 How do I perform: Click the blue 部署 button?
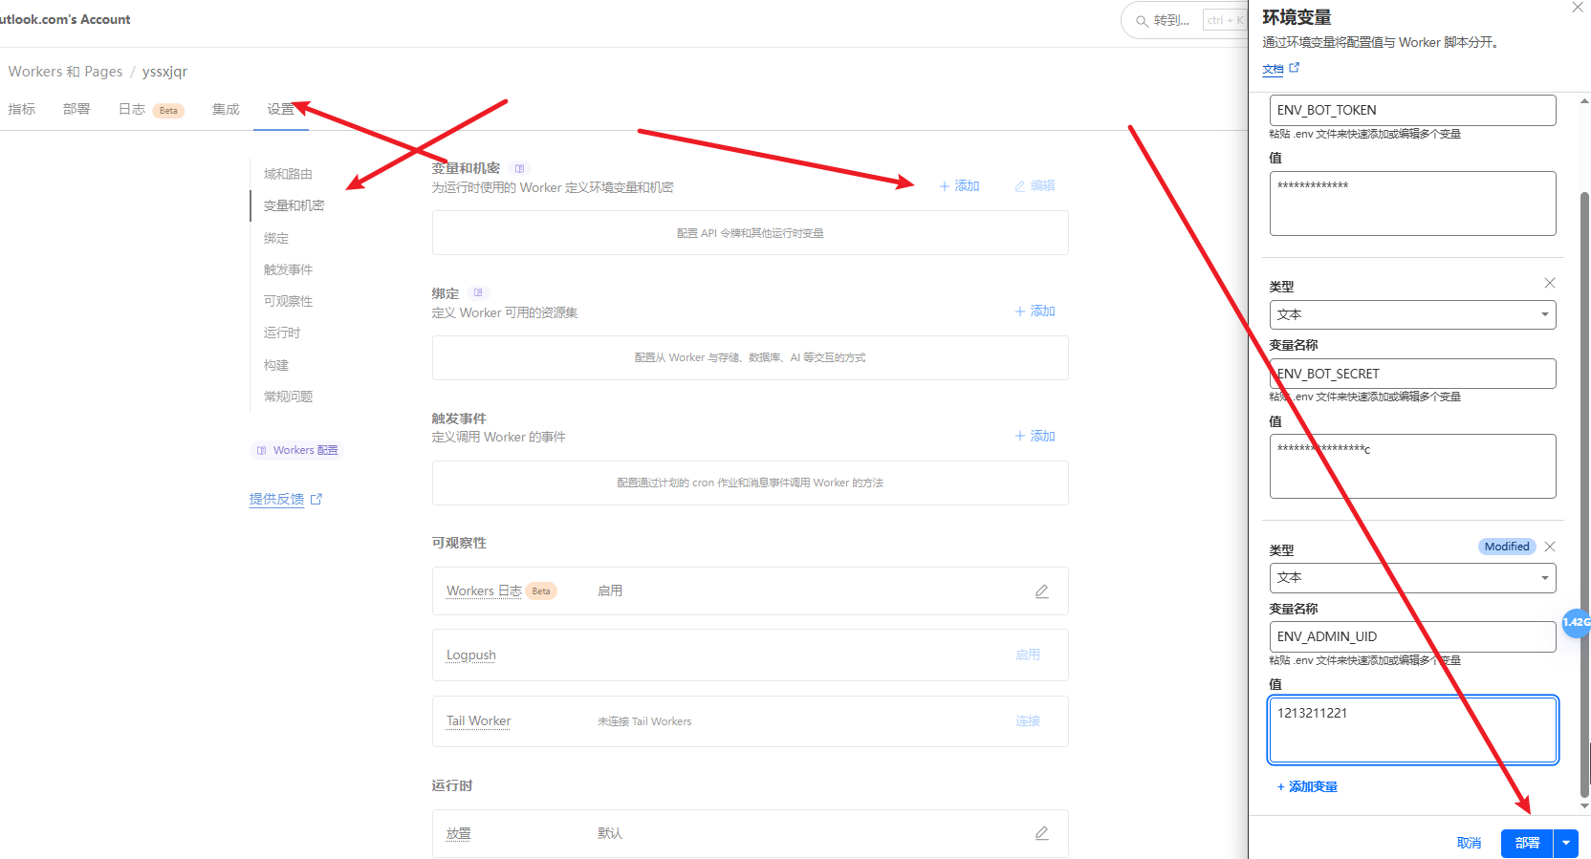1527,843
